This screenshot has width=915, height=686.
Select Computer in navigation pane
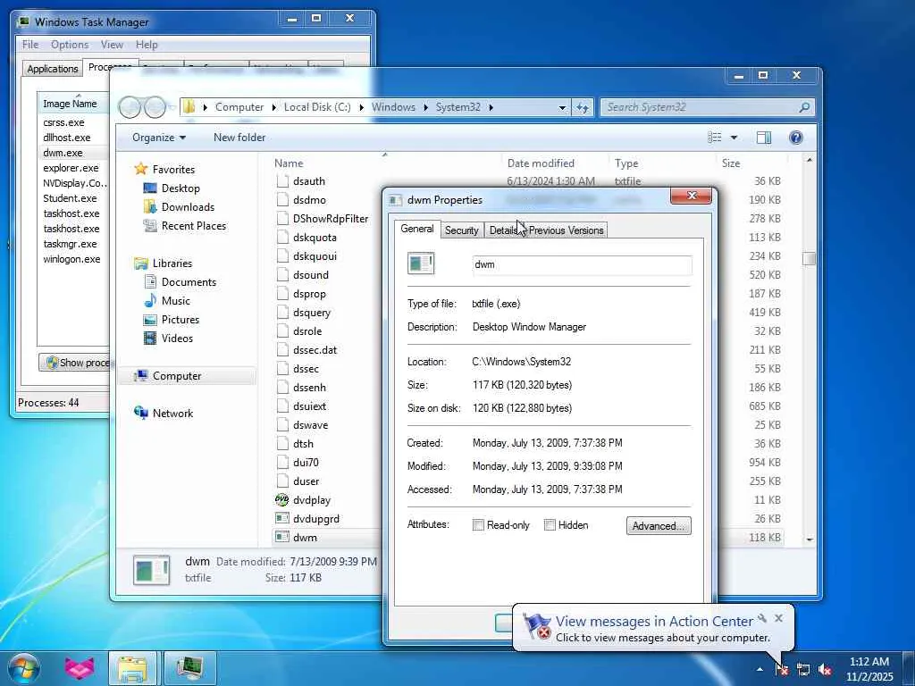177,376
